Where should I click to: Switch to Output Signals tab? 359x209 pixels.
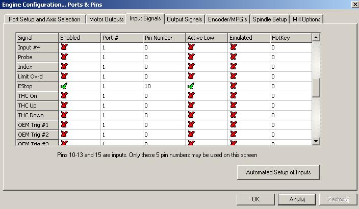pyautogui.click(x=185, y=19)
